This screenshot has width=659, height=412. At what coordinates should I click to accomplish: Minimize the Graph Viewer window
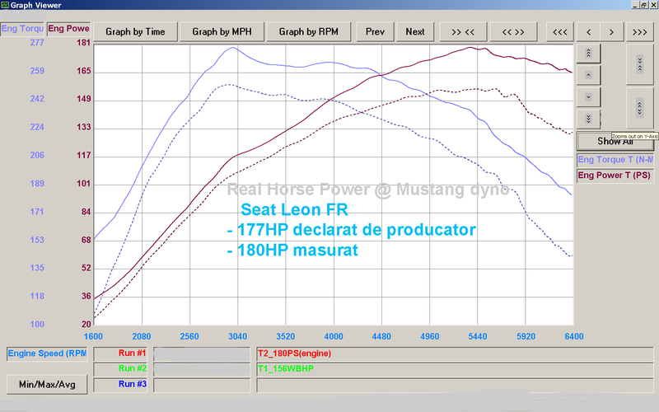(635, 5)
